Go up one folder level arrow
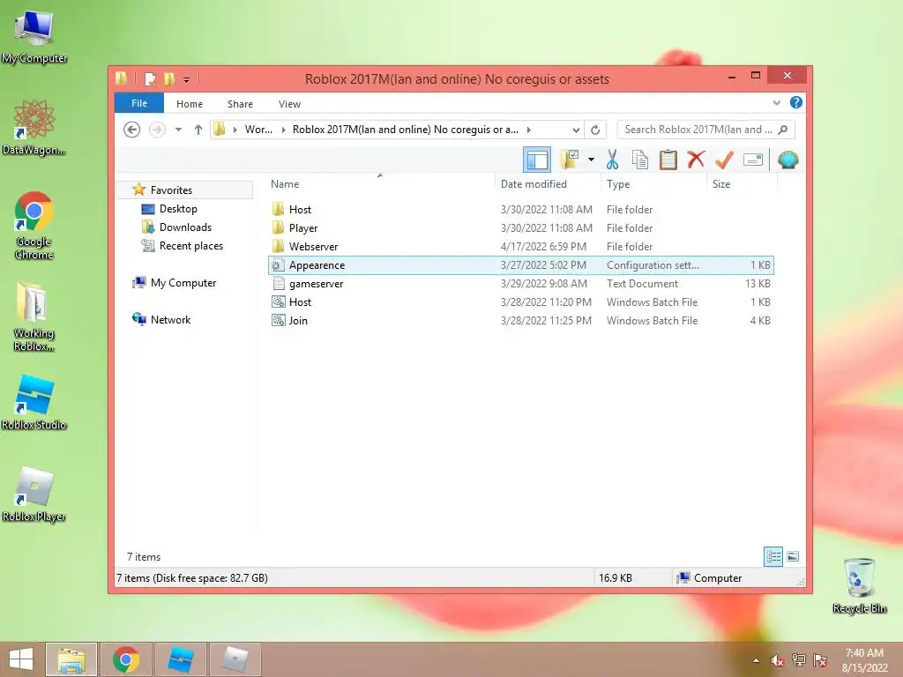Viewport: 903px width, 677px height. [x=198, y=130]
